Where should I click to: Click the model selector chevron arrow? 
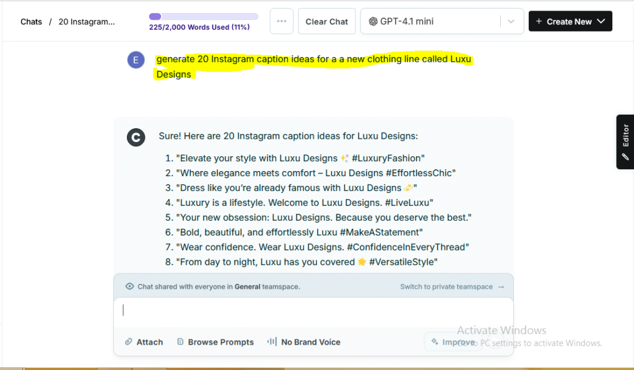(x=511, y=22)
